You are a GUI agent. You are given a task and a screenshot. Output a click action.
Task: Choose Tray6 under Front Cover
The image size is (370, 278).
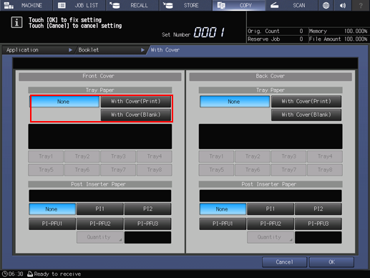point(82,170)
